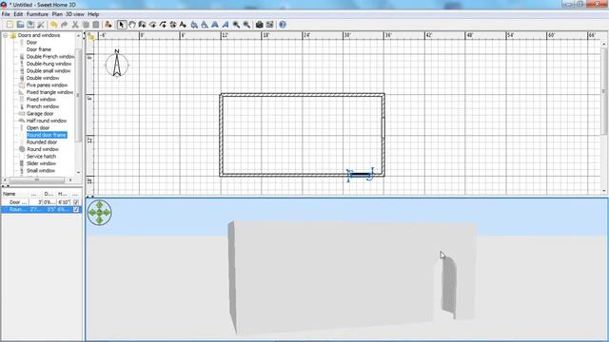The image size is (609, 342).
Task: Select Rounded door in catalog
Action: (x=42, y=142)
